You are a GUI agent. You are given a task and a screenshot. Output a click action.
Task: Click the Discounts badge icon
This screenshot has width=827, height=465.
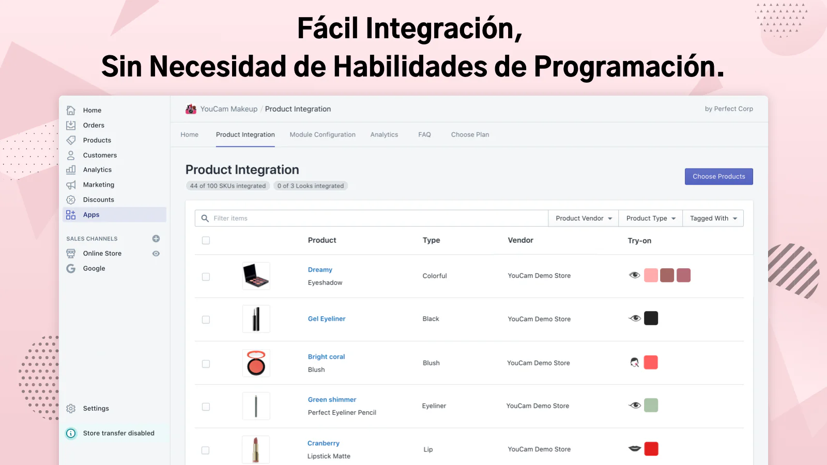coord(71,199)
